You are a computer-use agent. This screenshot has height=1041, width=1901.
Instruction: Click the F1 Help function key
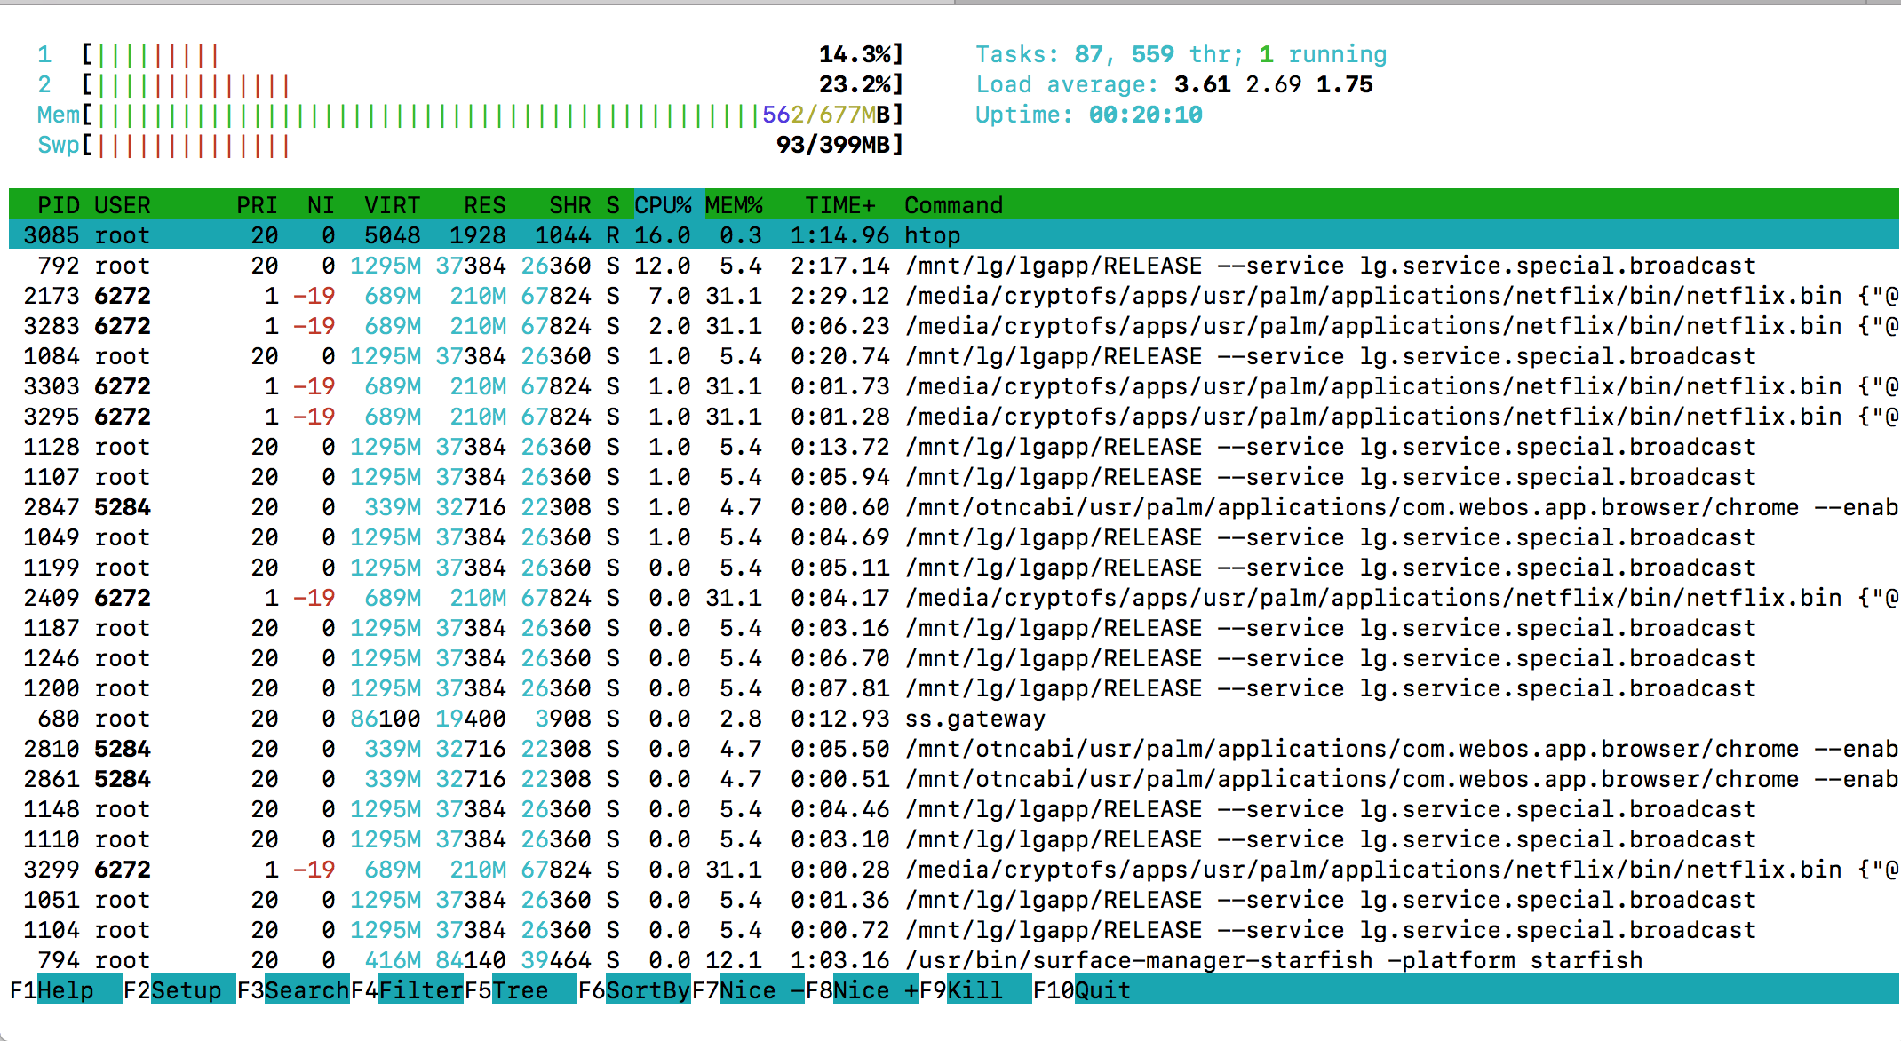coord(64,989)
